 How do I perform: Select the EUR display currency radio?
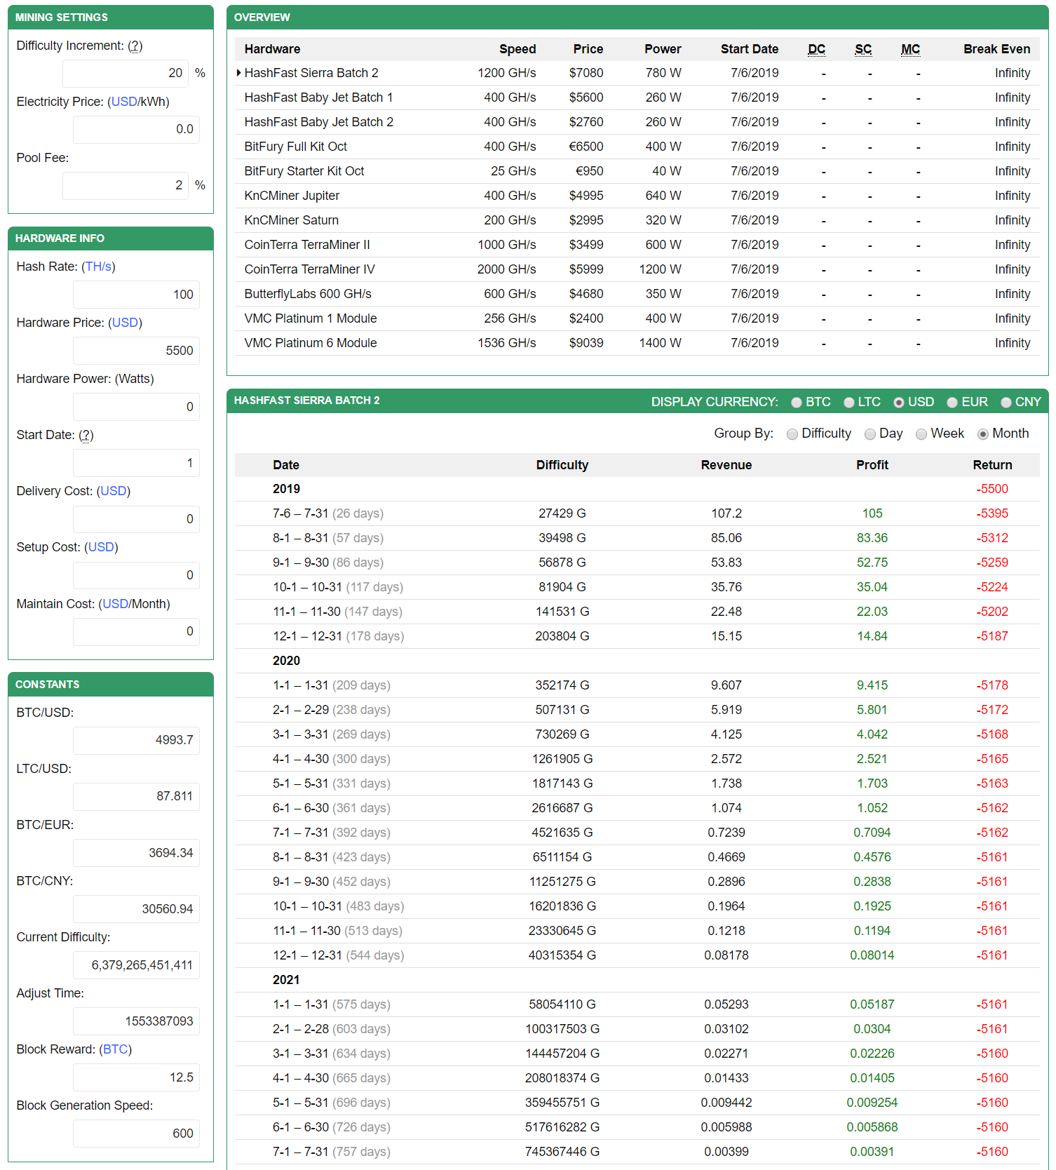[952, 403]
